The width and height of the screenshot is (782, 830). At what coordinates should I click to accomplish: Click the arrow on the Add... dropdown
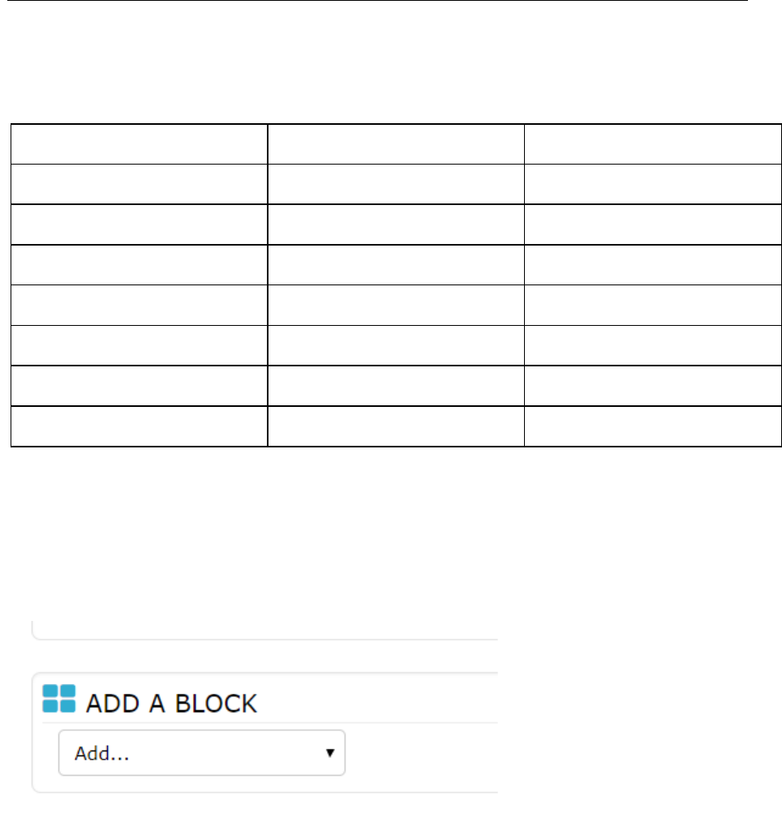pos(330,753)
